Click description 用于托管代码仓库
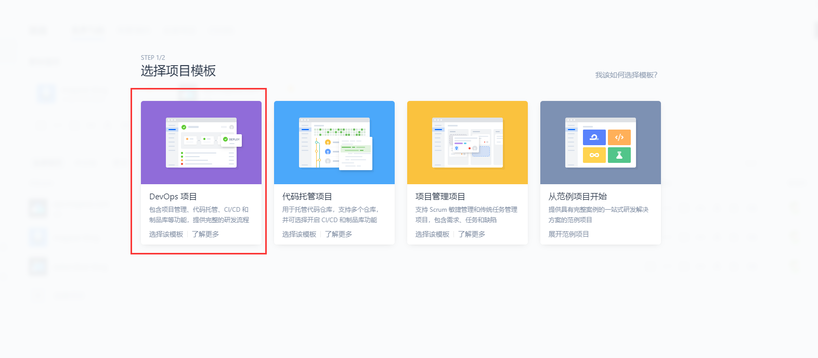This screenshot has height=358, width=818. click(331, 215)
